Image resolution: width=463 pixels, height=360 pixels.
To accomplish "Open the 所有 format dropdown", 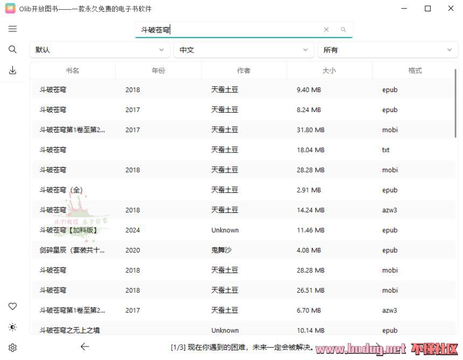I will [388, 50].
